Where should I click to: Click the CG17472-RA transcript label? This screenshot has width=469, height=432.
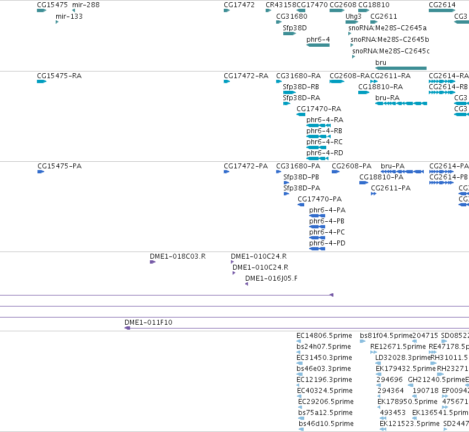246,76
